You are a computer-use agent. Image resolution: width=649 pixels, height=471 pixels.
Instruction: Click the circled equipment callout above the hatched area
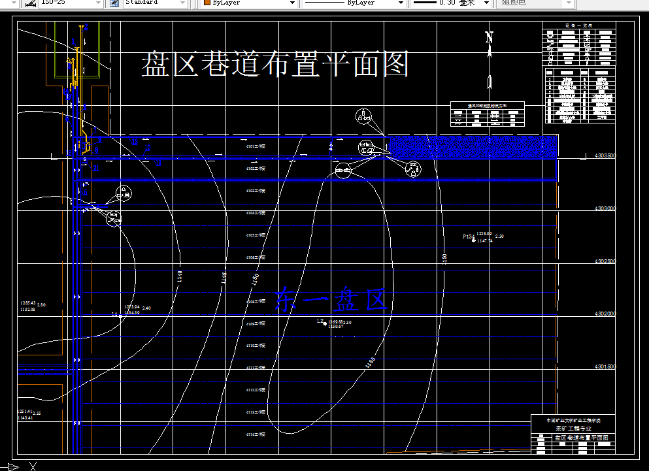[363, 116]
